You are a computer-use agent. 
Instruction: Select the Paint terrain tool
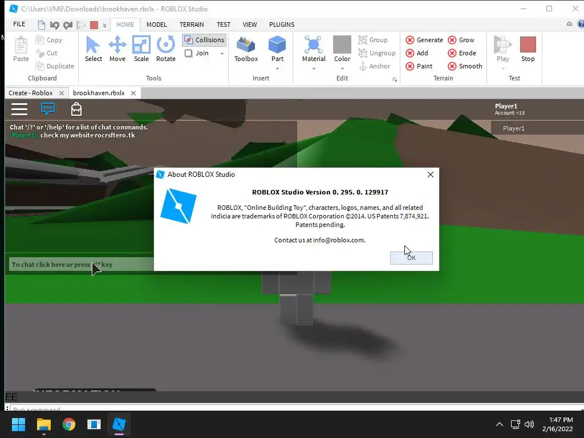click(x=419, y=66)
